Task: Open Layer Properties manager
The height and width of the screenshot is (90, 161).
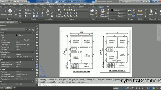Action: (x=59, y=13)
